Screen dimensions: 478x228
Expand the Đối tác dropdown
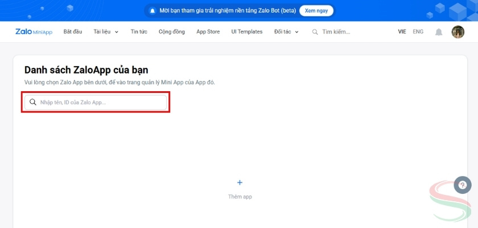[286, 32]
